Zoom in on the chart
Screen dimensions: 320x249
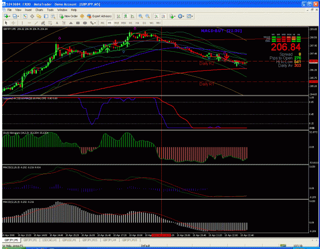(x=140, y=16)
